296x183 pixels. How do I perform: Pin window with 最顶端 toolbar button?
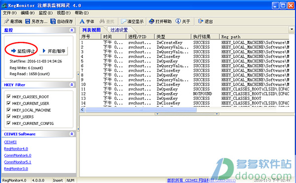pyautogui.click(x=13, y=22)
